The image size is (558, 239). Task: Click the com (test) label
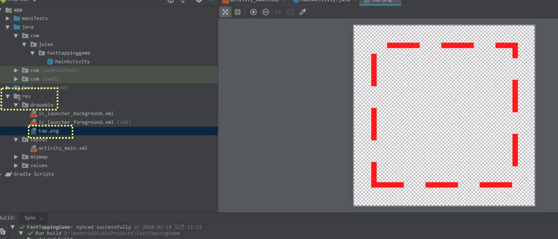coord(44,79)
